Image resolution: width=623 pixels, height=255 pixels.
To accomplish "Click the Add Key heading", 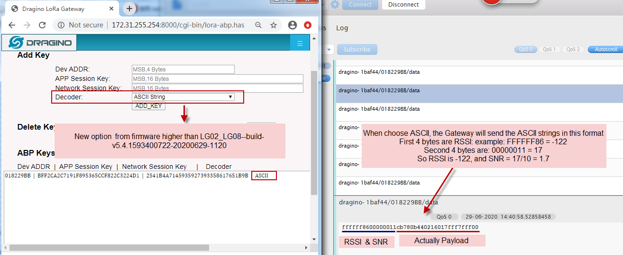I will (34, 55).
